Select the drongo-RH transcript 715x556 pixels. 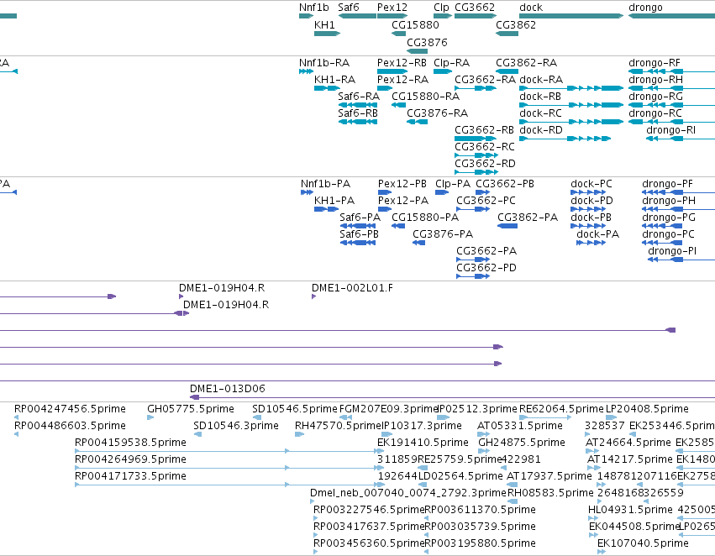point(671,88)
